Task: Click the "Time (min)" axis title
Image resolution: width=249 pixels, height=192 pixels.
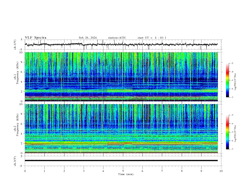Action: coord(126,174)
